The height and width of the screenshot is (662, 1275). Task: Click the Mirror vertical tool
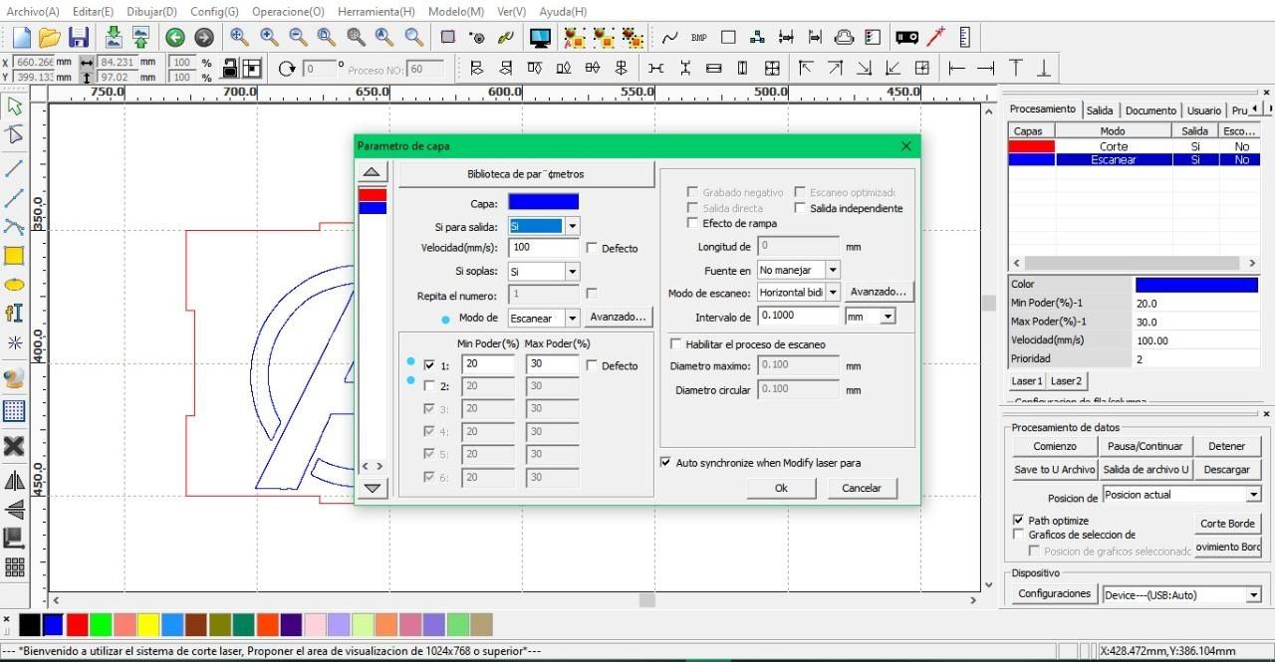[14, 510]
